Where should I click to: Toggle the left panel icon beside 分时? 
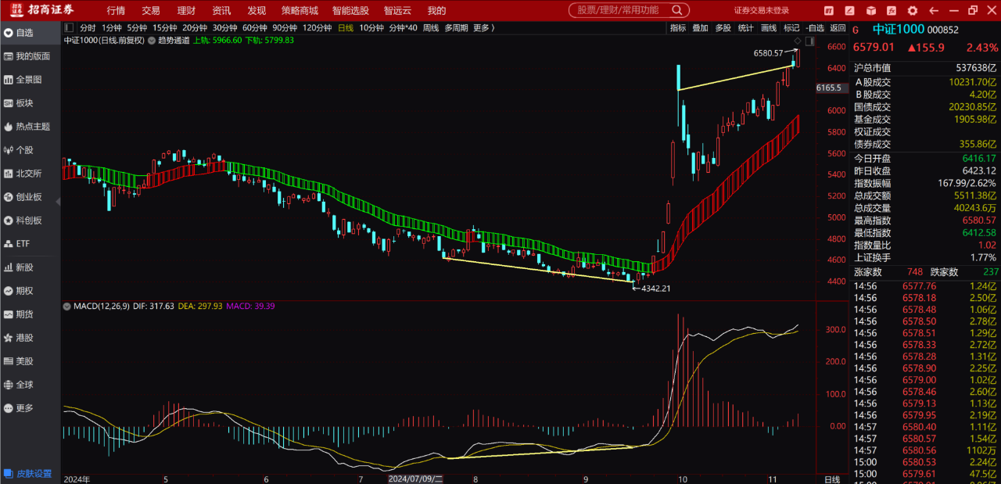[69, 28]
